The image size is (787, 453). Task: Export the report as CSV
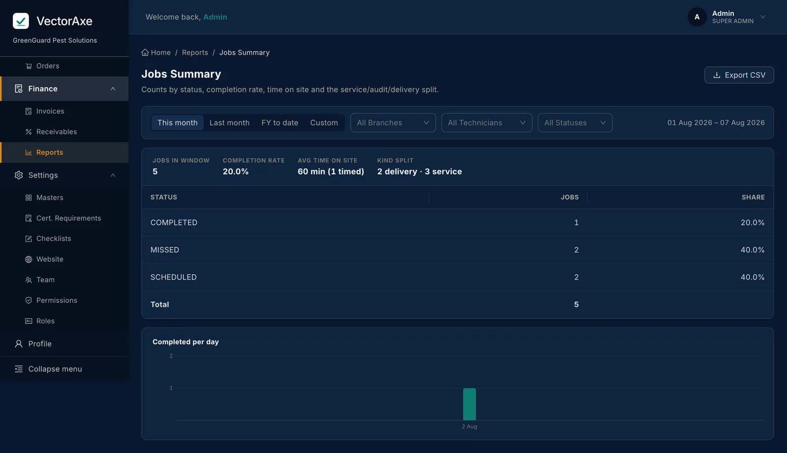[739, 75]
